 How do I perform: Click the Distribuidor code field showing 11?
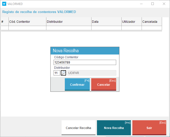[57, 73]
